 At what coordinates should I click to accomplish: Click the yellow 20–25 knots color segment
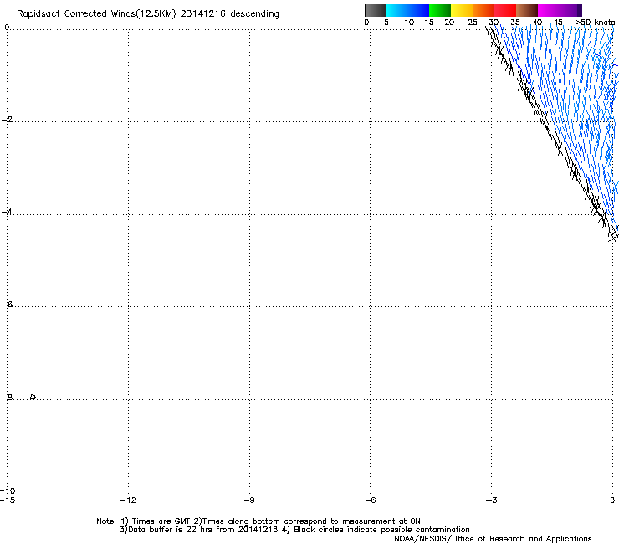click(x=462, y=10)
